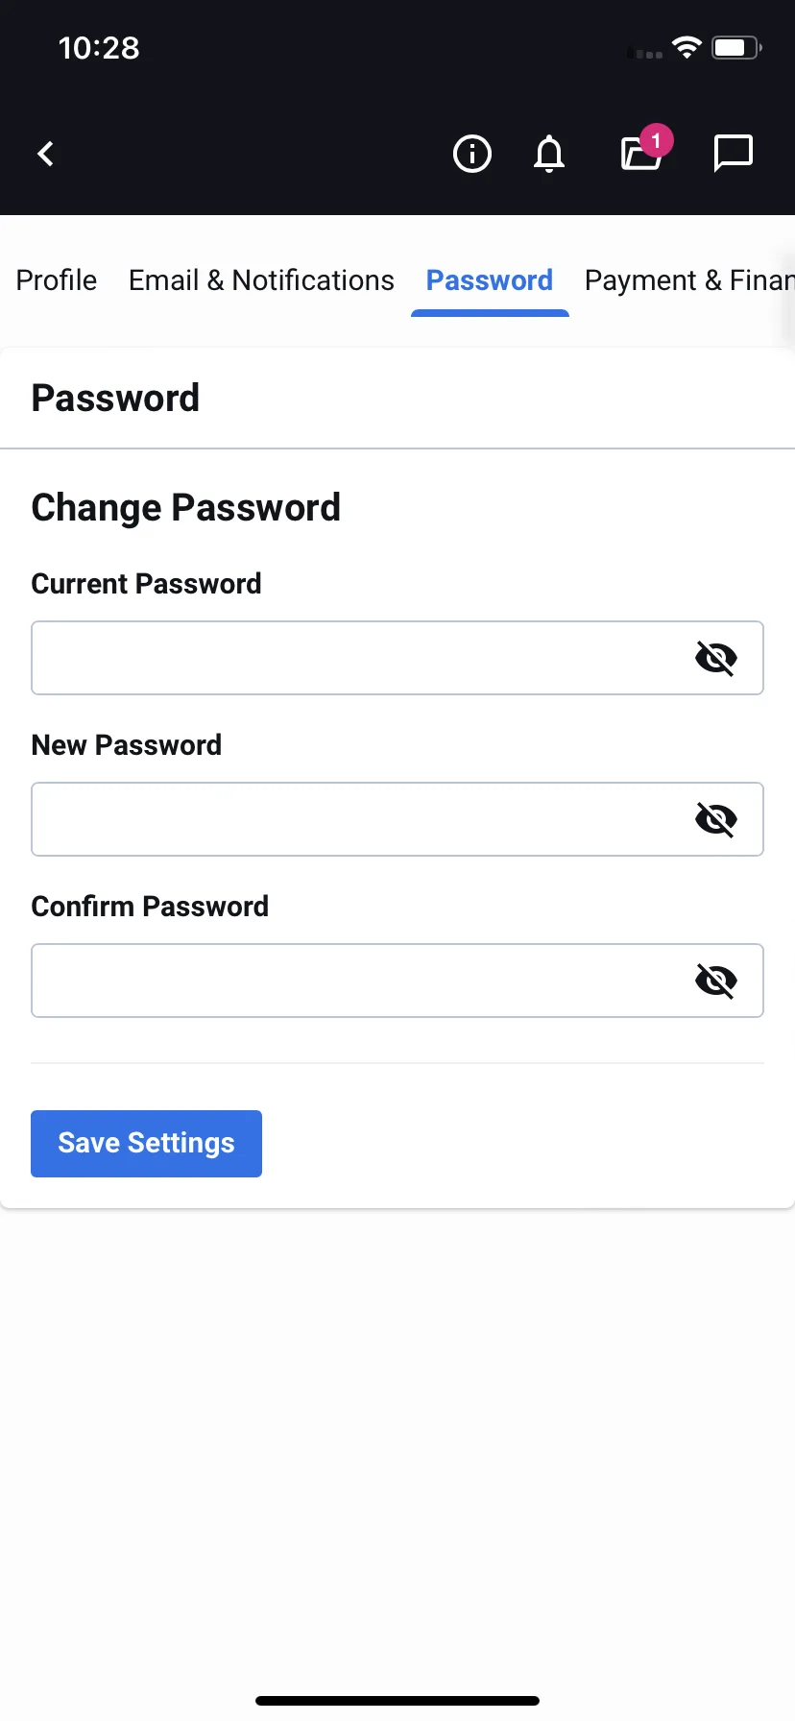Focus the Confirm Password input field
This screenshot has width=795, height=1721.
pos(397,981)
